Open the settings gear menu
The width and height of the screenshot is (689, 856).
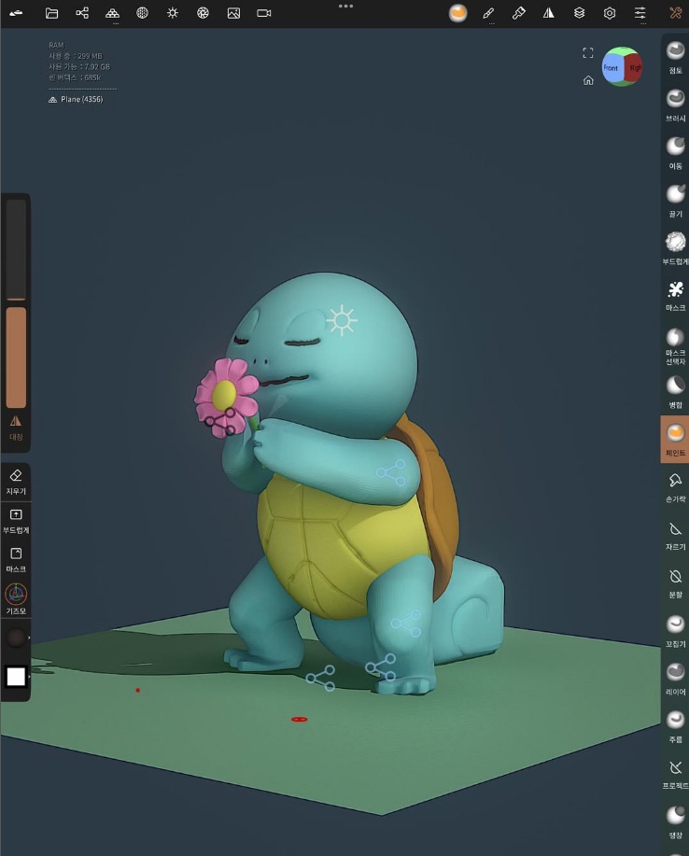(610, 13)
